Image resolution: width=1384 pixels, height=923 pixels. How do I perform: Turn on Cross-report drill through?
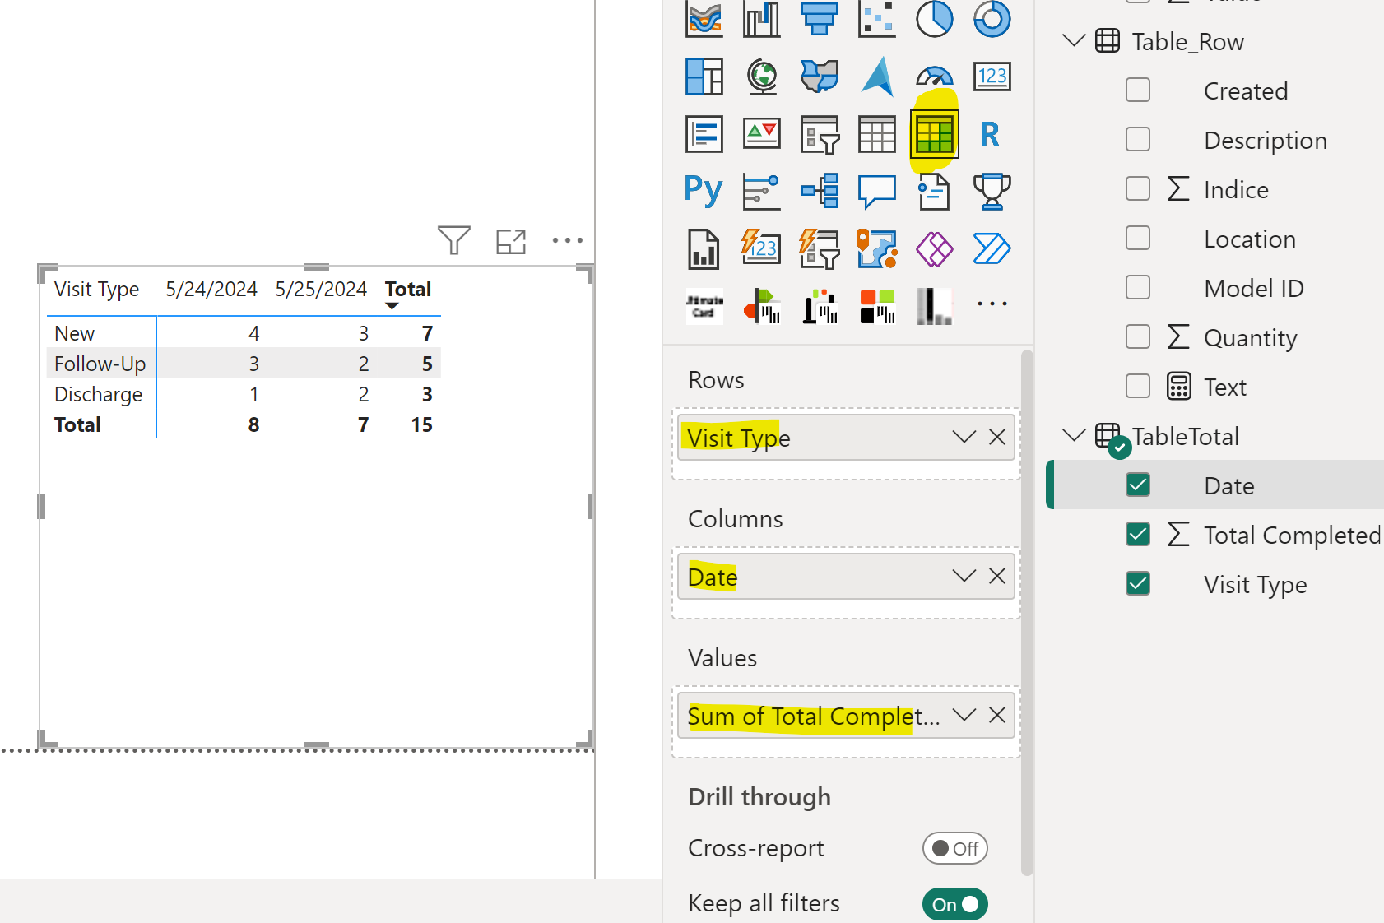[955, 848]
